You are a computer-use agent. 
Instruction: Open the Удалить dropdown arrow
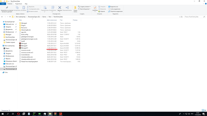(x=60, y=12)
